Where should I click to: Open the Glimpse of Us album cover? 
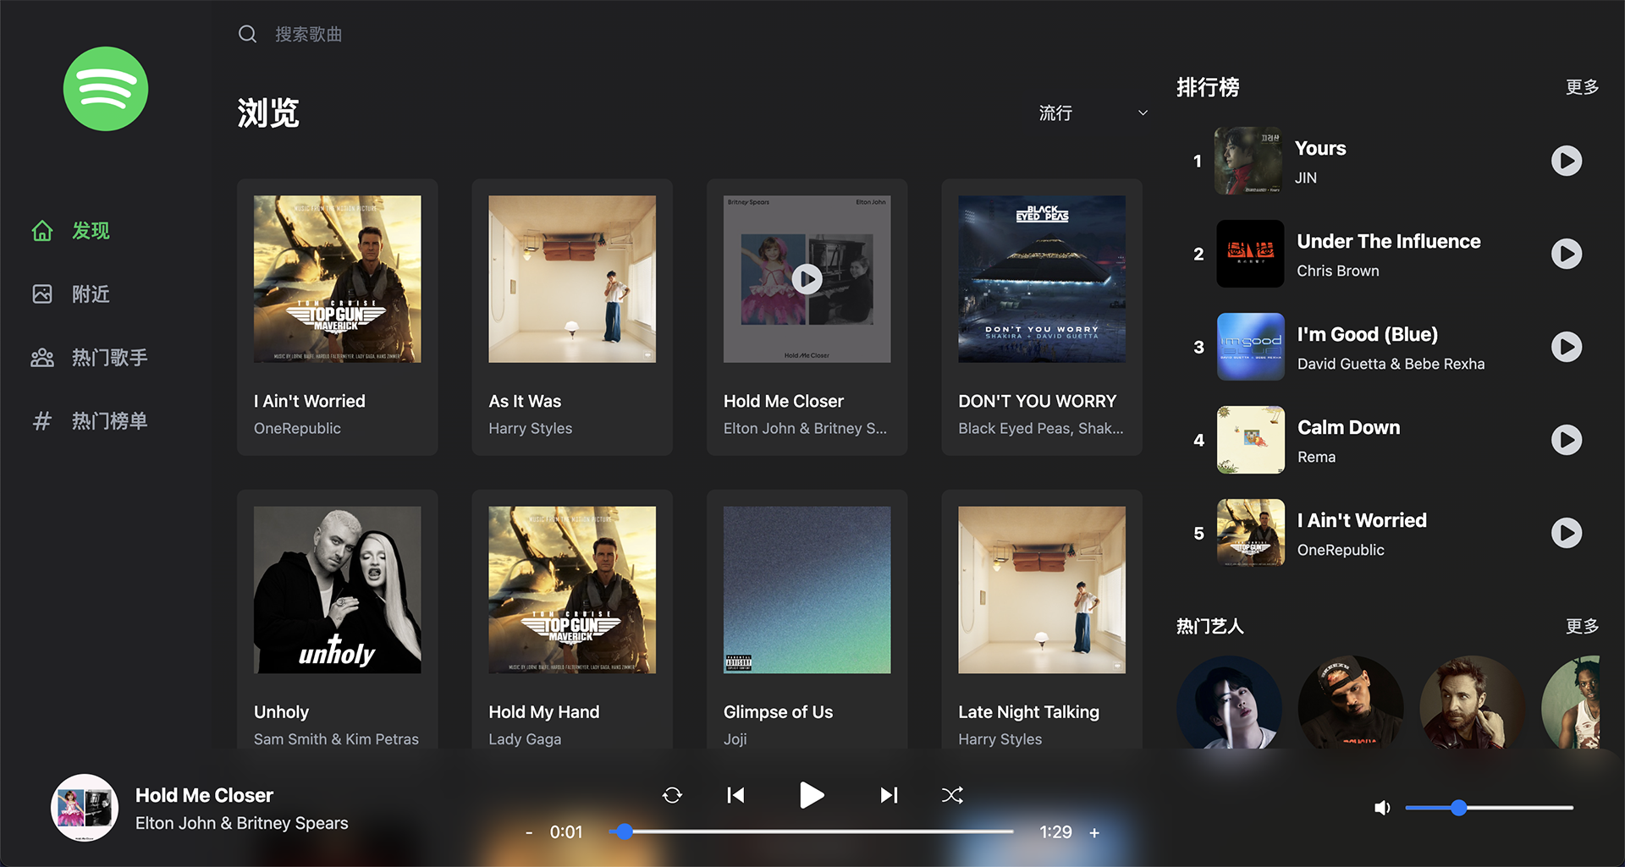tap(807, 590)
